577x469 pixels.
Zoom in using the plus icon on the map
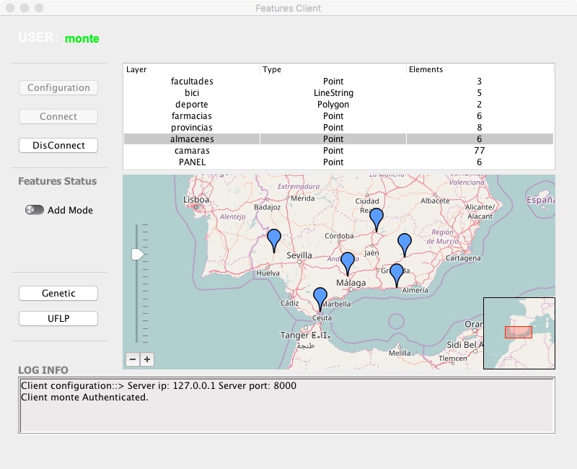[147, 359]
